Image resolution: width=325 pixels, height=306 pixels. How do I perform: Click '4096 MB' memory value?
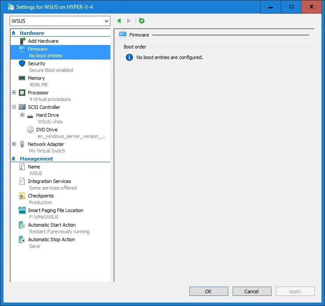pyautogui.click(x=38, y=85)
